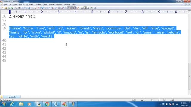Open Python from the taskbar
Viewport: 191px width, 107px height.
[38, 104]
